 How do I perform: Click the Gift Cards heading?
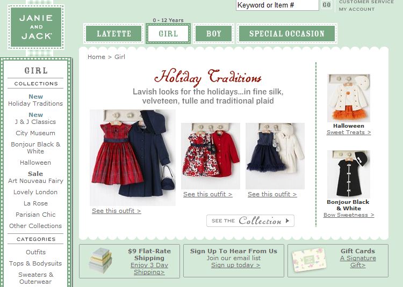click(x=358, y=251)
